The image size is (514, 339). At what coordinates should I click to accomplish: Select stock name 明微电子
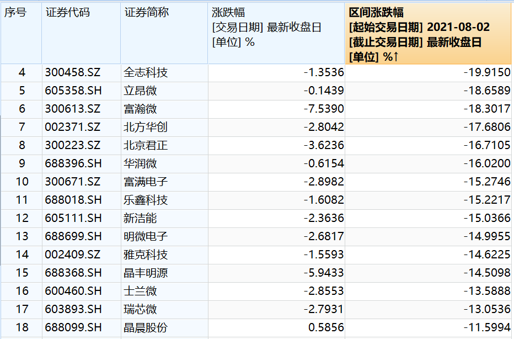coord(146,236)
